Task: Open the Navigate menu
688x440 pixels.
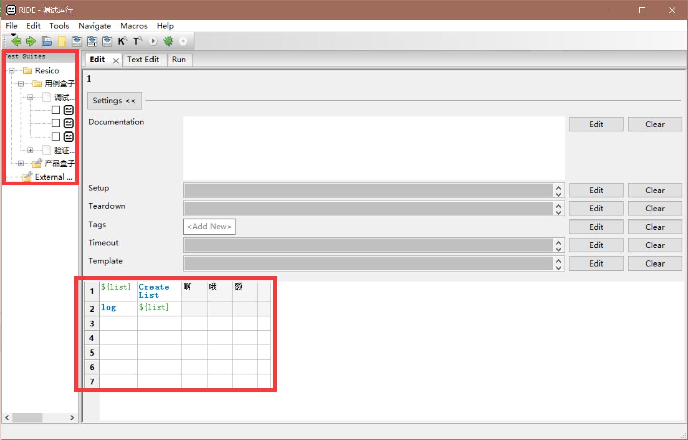Action: (x=95, y=26)
